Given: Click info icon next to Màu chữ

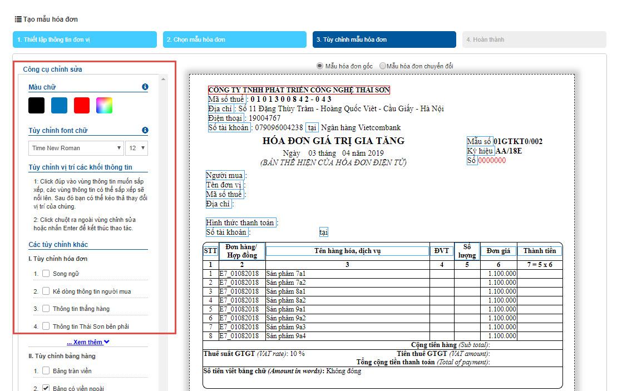Looking at the screenshot, I should coord(145,87).
